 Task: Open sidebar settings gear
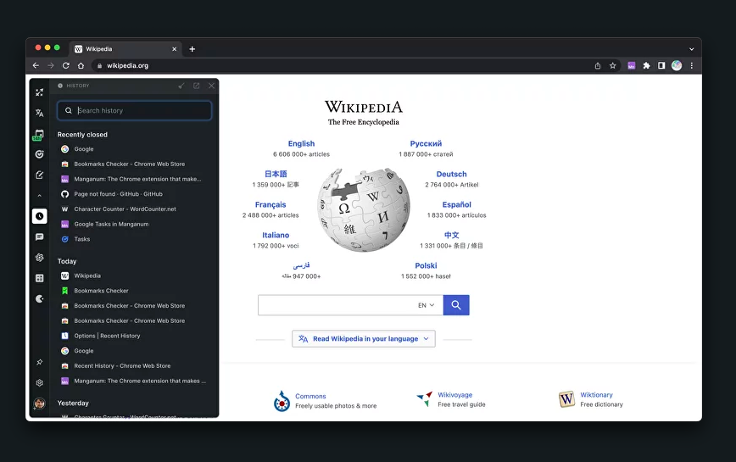(39, 382)
